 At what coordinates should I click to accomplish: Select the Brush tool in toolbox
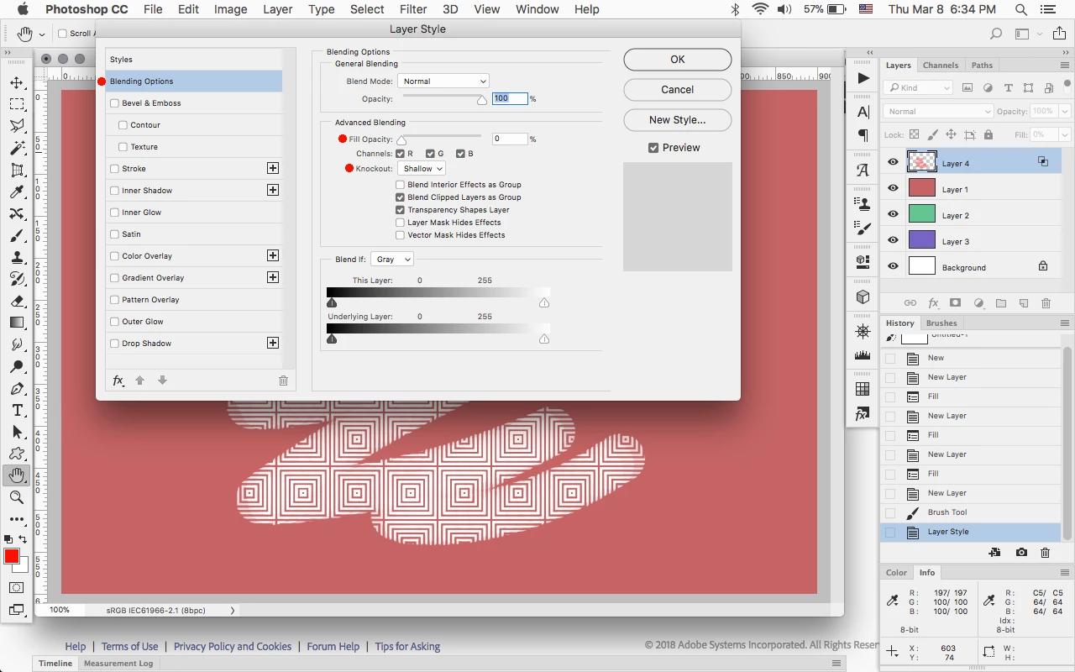point(17,235)
